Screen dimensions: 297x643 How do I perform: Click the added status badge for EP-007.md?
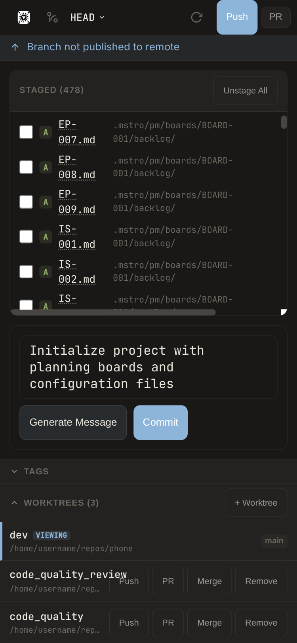click(46, 132)
